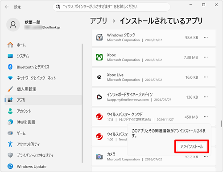This screenshot has width=223, height=172.
Task: Click the Windows Clock app icon
Action: tap(99, 37)
